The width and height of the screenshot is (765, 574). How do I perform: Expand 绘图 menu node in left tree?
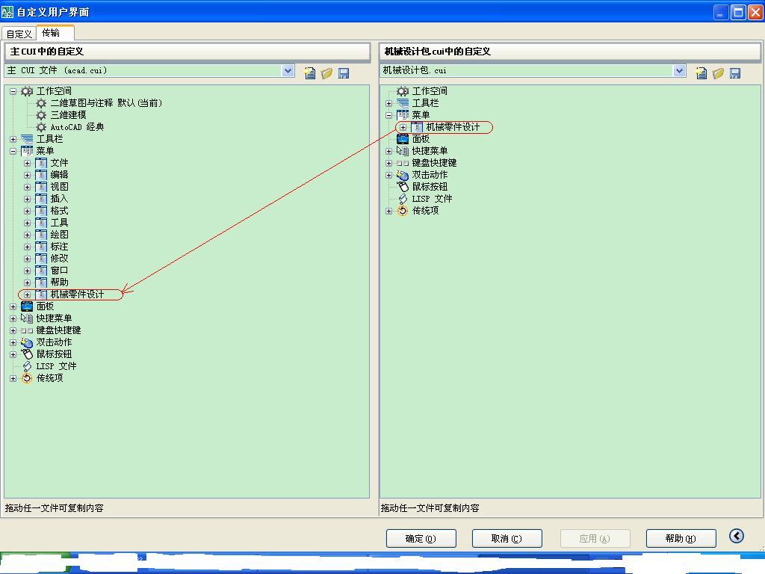click(28, 235)
